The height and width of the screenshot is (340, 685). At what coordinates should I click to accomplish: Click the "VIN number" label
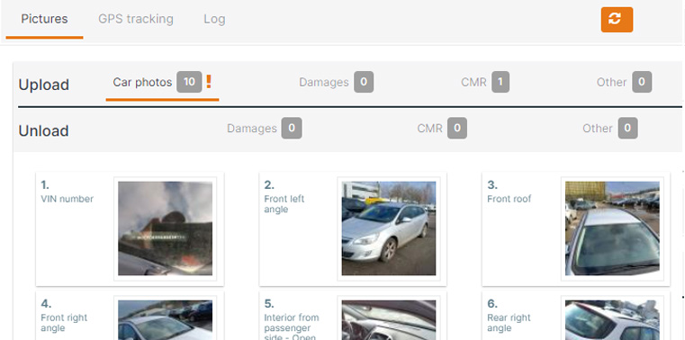68,199
